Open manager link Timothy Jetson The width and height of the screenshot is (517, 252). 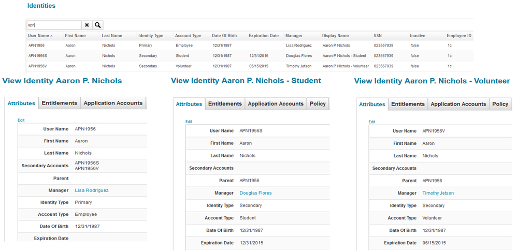click(x=438, y=193)
